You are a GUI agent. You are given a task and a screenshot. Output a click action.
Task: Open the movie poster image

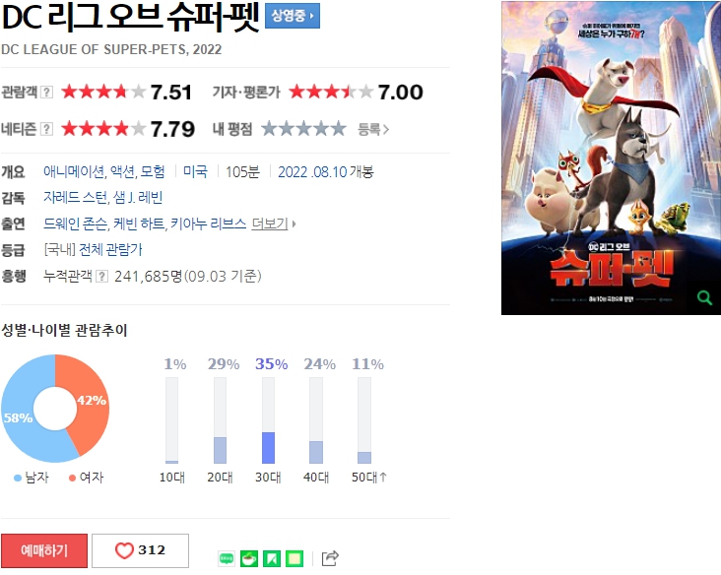click(x=611, y=159)
